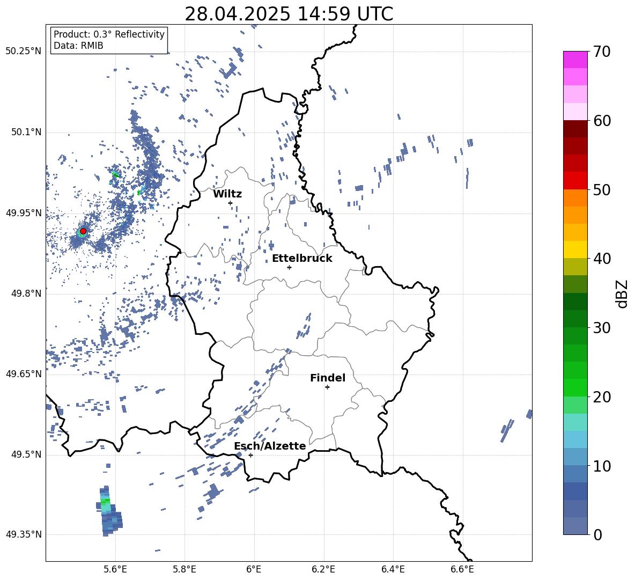Click the Esch/Alzette station cross marker

coord(250,455)
